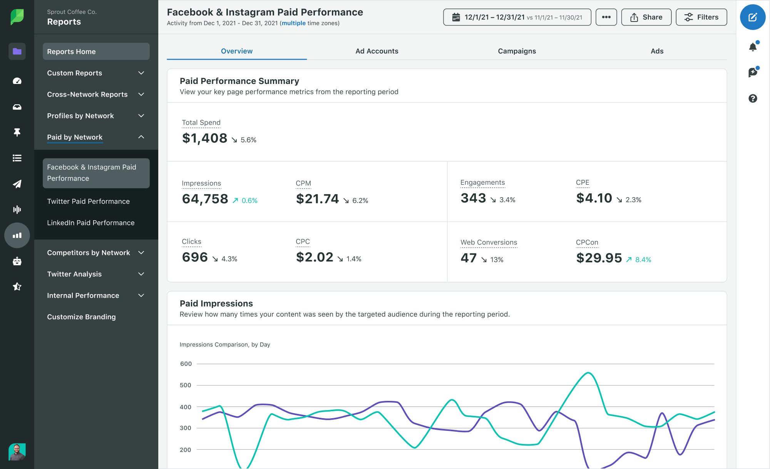Select LinkedIn Paid Performance report

coord(90,223)
